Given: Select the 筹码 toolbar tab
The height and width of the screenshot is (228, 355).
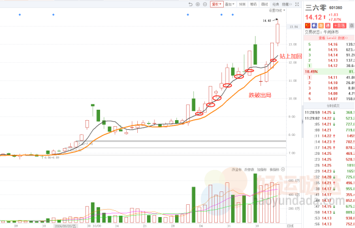Looking at the screenshot, I should [x=253, y=4].
